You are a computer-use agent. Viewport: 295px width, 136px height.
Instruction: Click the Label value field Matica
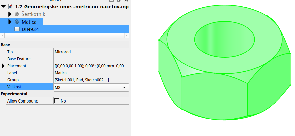[x=90, y=73]
